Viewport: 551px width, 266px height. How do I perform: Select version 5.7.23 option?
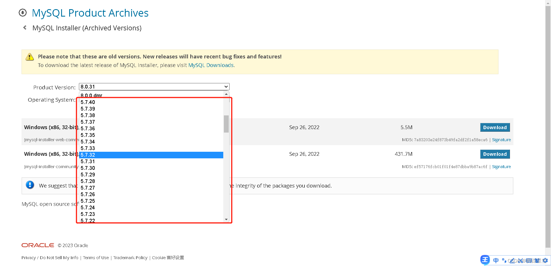151,214
